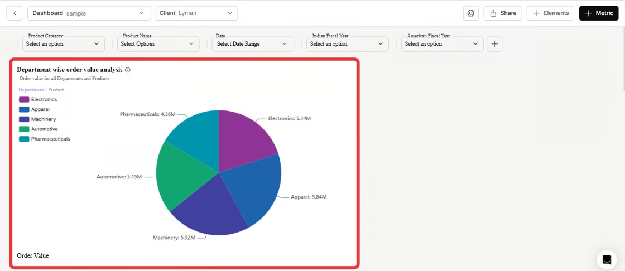Click the black Metric button
Screen dimensions: 625x271
(599, 13)
